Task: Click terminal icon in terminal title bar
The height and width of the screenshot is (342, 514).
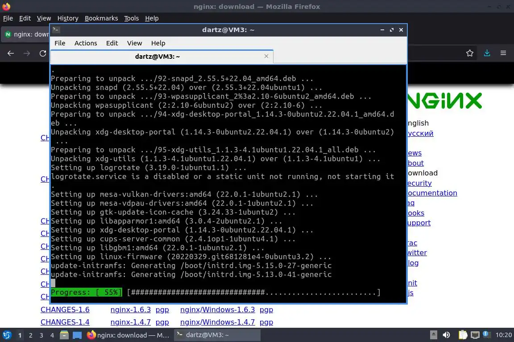Action: [x=56, y=30]
